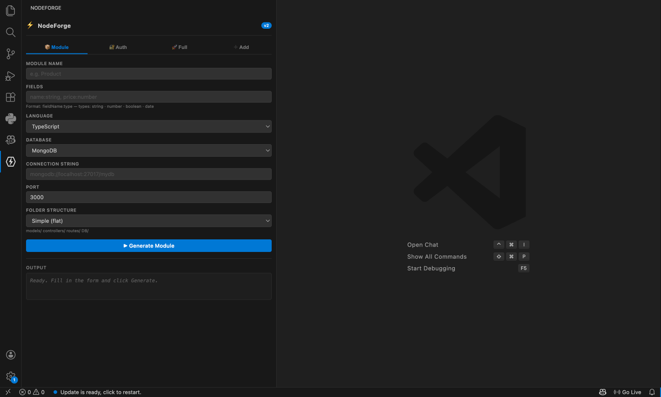661x397 pixels.
Task: Open Run and Debug view icon
Action: [x=11, y=75]
